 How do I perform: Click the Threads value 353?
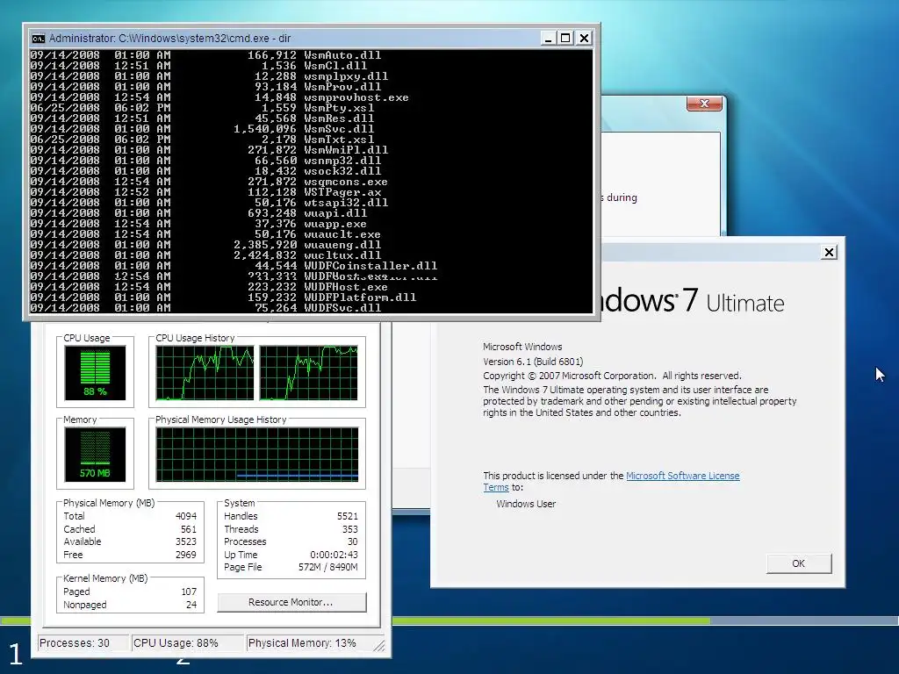point(350,529)
